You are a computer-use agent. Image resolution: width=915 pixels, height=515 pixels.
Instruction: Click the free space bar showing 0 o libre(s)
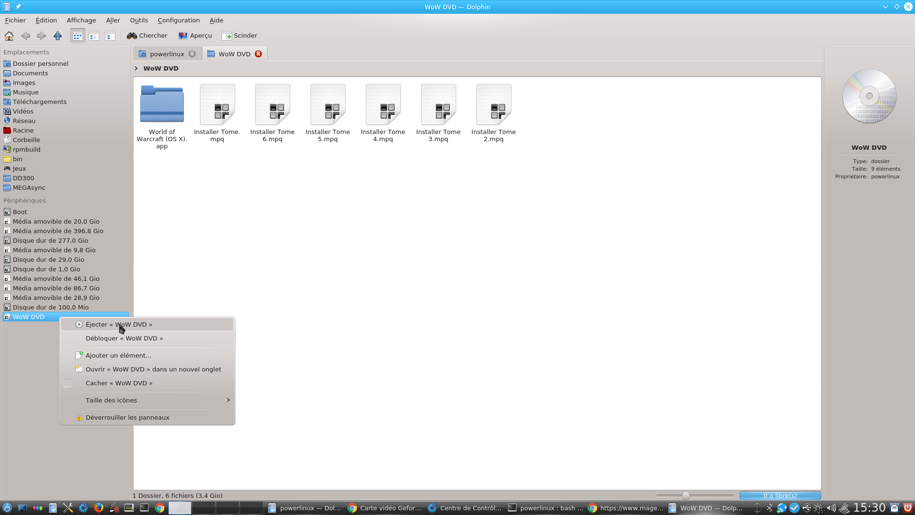(x=780, y=495)
